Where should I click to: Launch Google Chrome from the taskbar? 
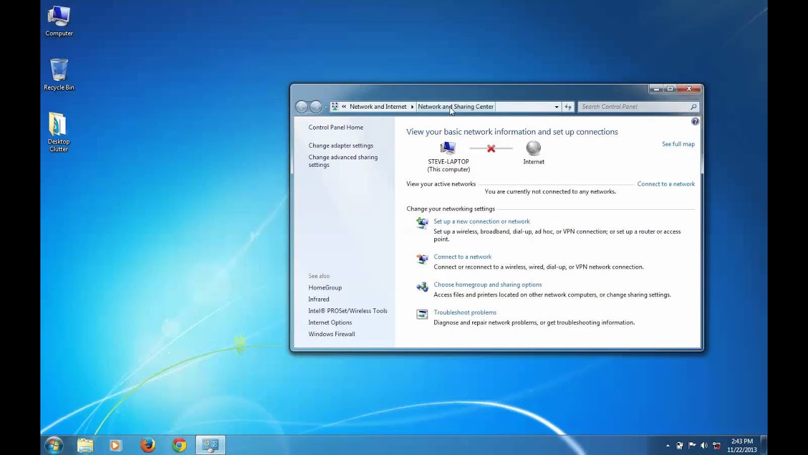(x=179, y=446)
